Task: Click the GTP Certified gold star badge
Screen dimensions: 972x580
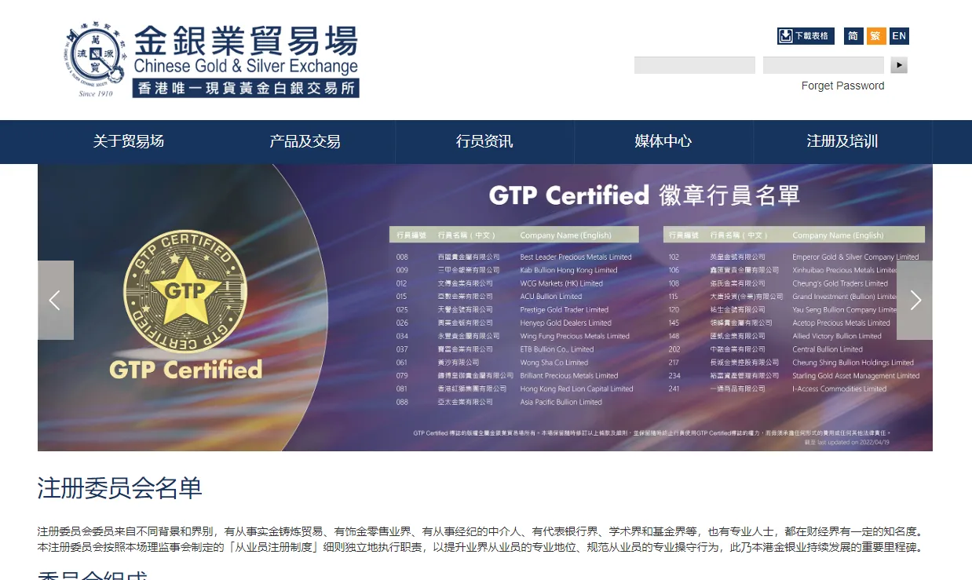Action: (185, 292)
